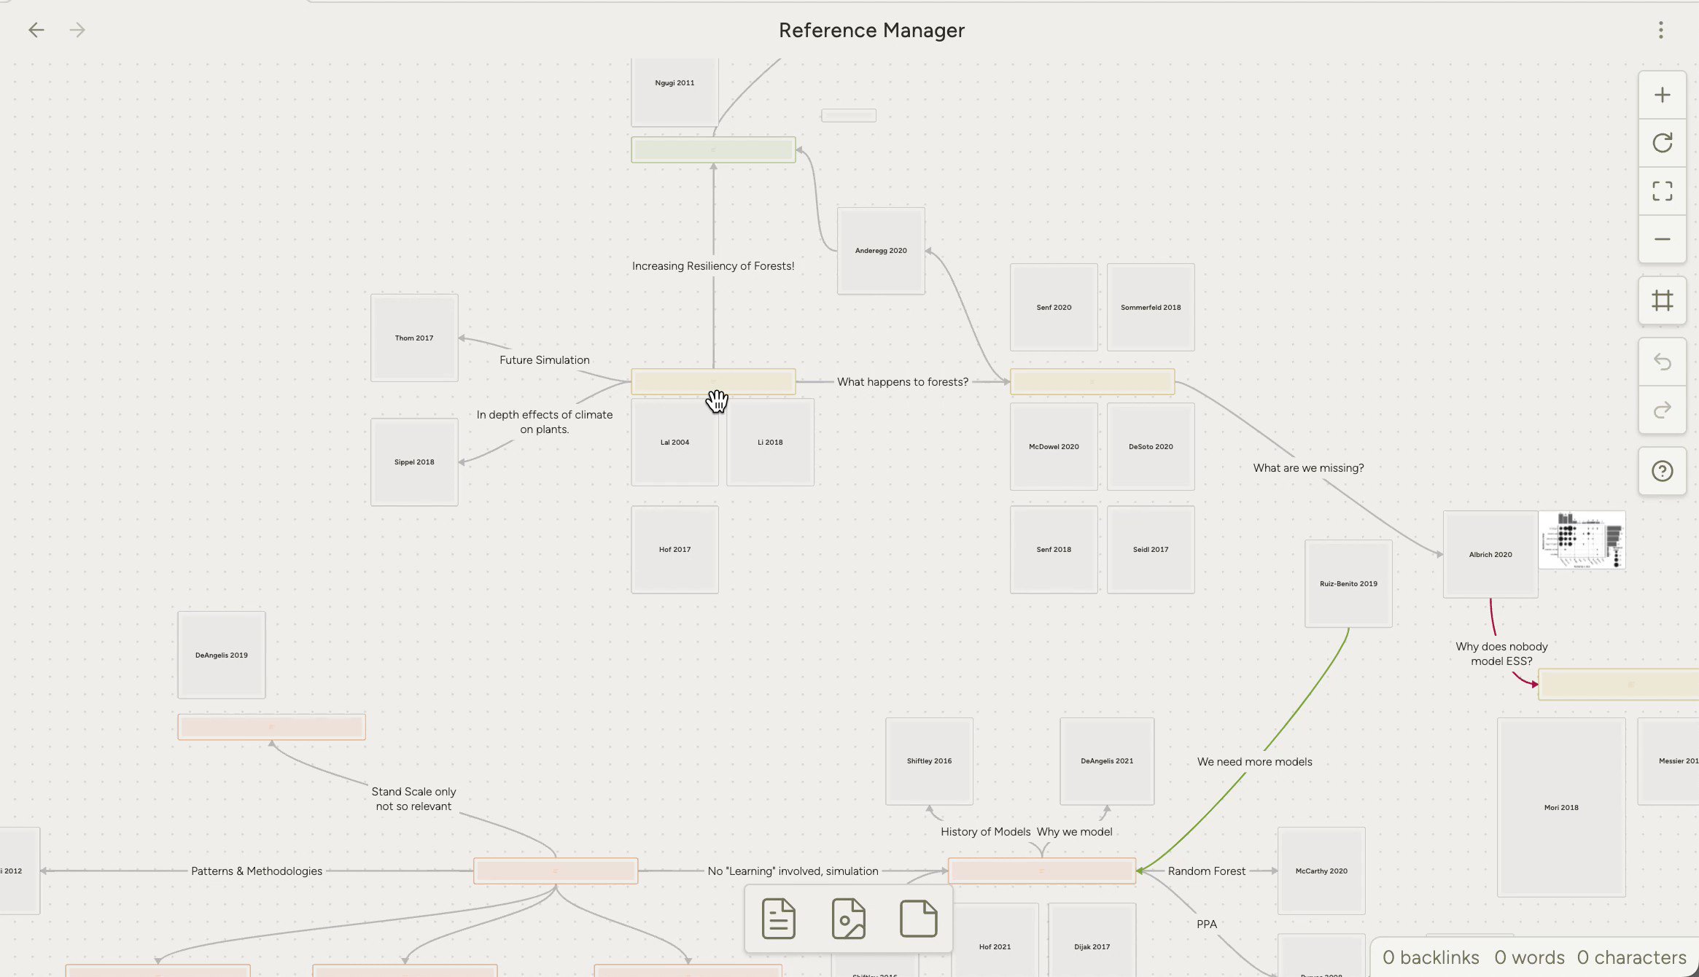Select the Ruiz-Benito 2019 card

(x=1348, y=584)
